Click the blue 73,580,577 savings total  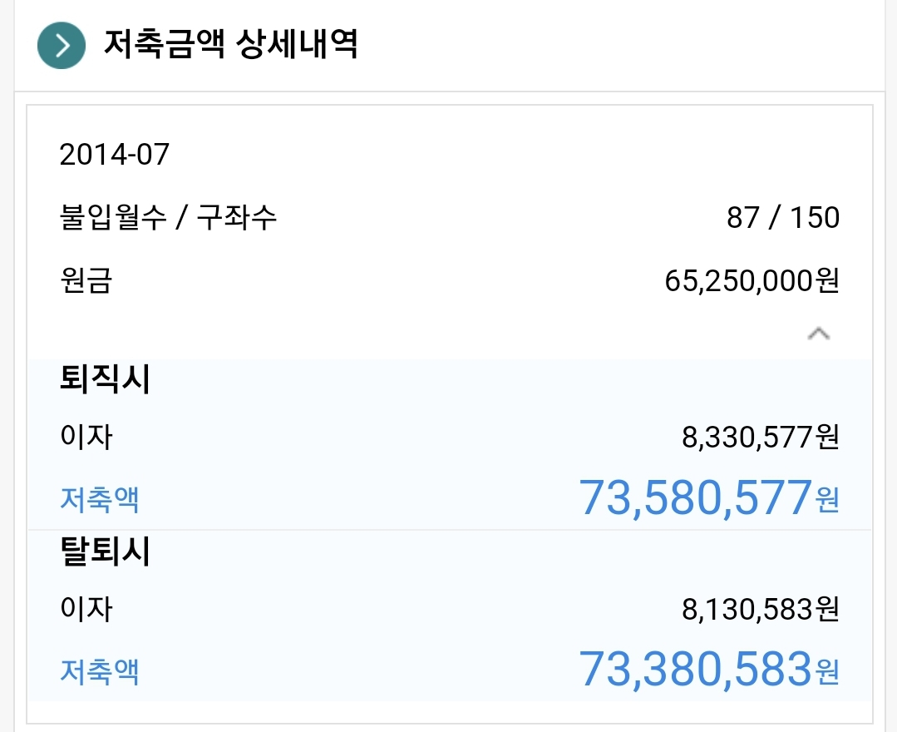tap(695, 497)
